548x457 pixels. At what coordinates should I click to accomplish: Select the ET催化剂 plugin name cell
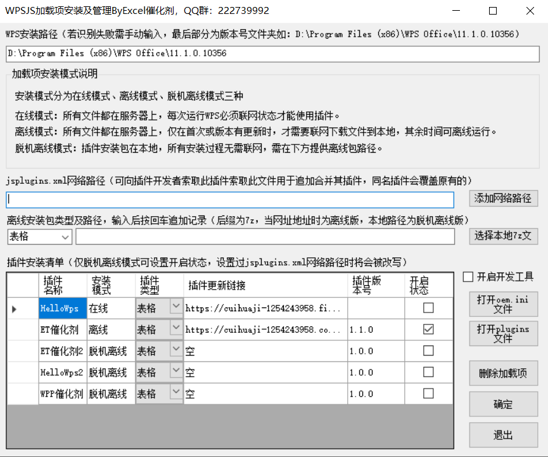63,330
